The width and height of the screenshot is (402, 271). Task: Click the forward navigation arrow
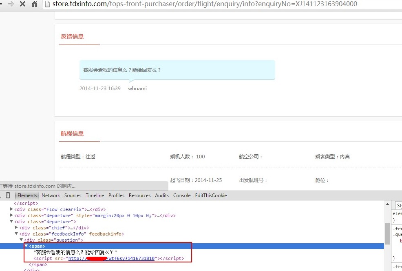[x=11, y=4]
